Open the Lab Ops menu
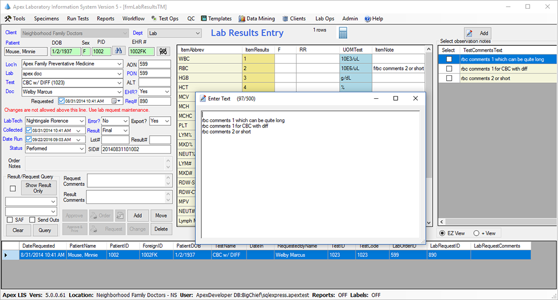Viewport: 558px width, 300px height. pos(325,19)
